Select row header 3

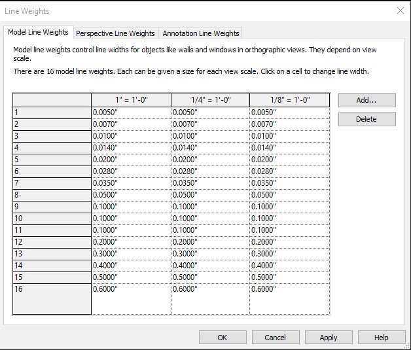pos(52,136)
